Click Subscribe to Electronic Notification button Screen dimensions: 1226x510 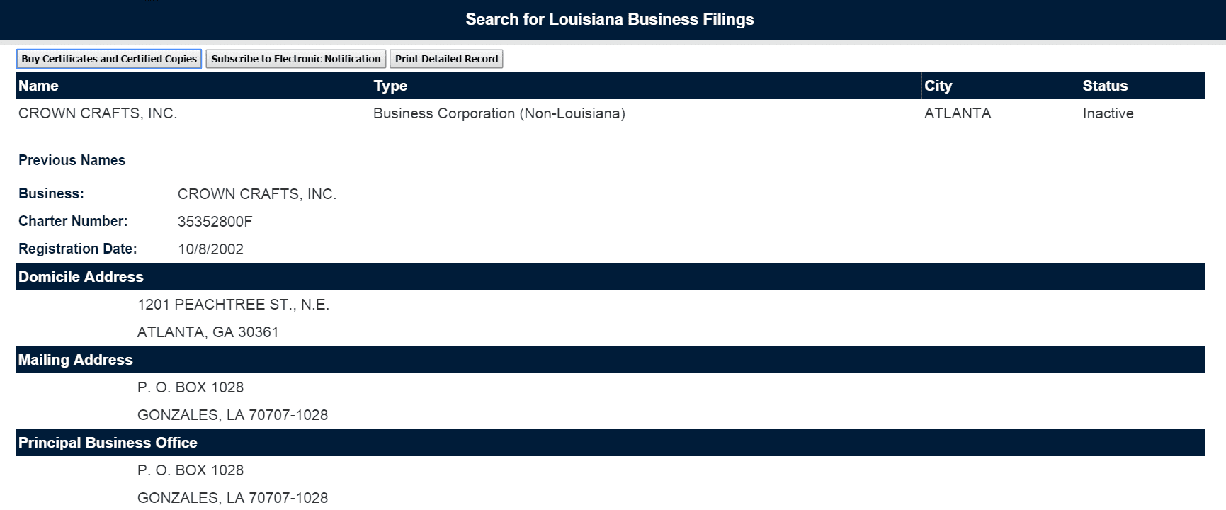296,59
